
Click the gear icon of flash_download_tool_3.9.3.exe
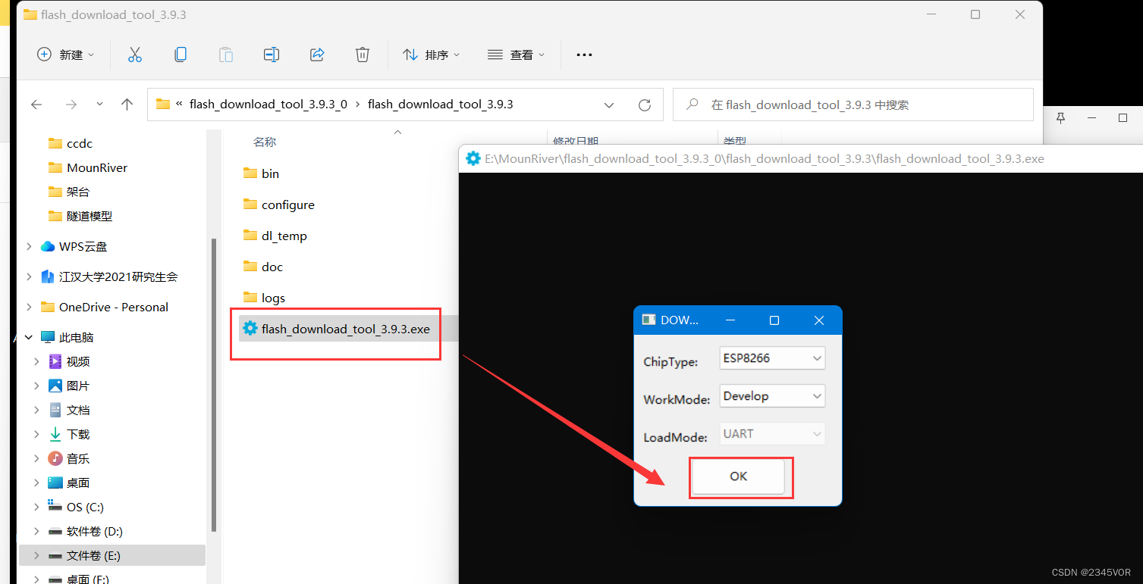250,328
